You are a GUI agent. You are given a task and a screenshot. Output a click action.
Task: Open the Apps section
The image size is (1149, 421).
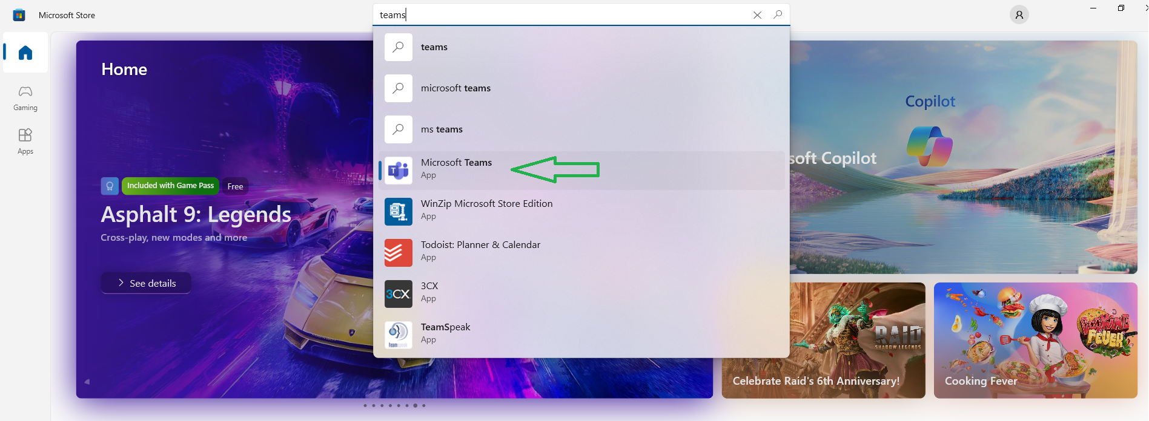[x=25, y=142]
